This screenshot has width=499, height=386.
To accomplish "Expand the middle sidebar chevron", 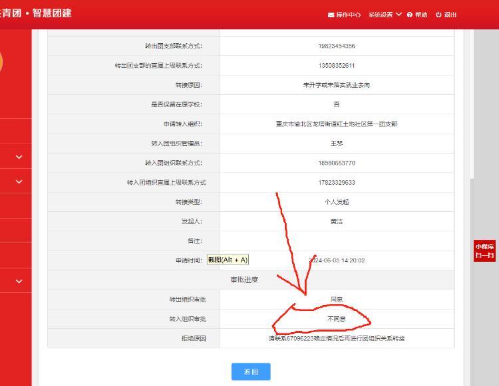I will [19, 182].
